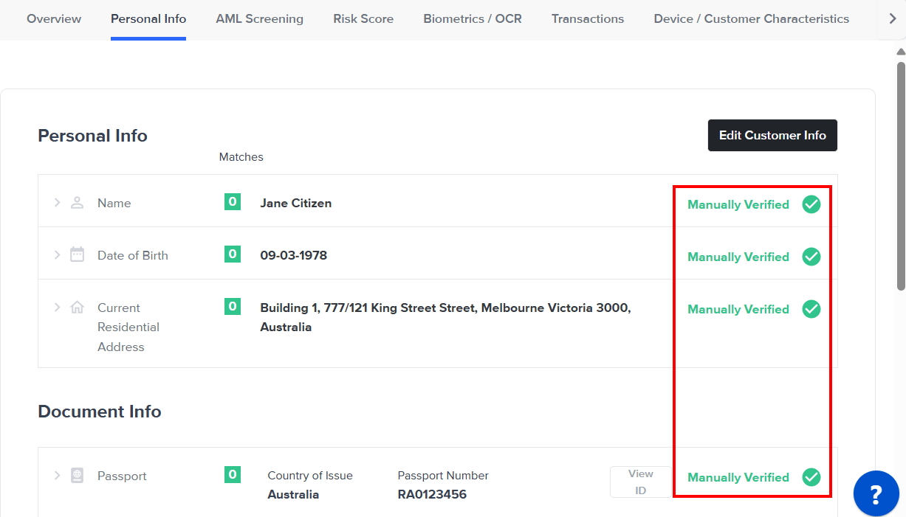
Task: Click the green checkmark in the Passport row
Action: [811, 477]
